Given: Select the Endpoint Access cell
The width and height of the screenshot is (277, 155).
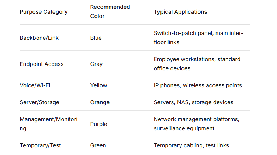Looking at the screenshot, I should coord(42,64).
